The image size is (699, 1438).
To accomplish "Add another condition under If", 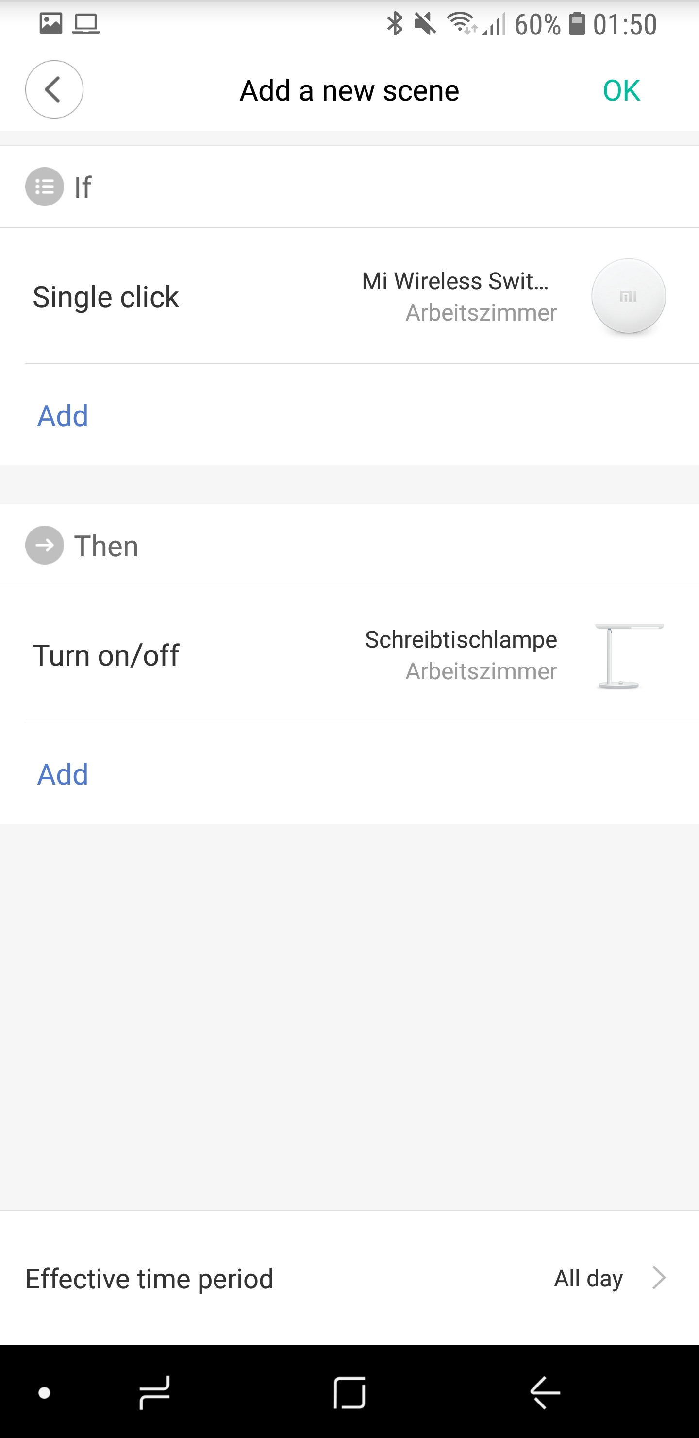I will (63, 416).
